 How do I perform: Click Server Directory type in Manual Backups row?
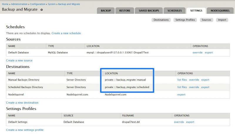point(76,80)
